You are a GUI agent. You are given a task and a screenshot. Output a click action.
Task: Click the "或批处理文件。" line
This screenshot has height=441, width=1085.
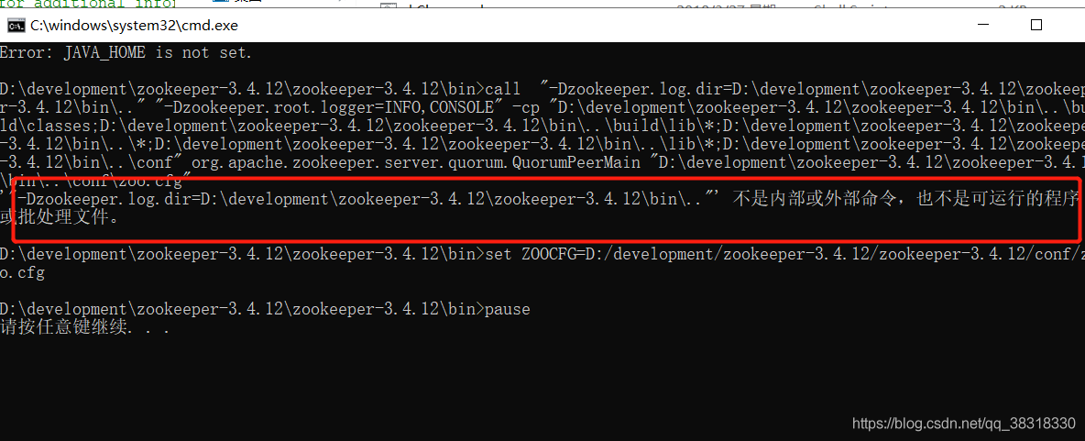[x=60, y=218]
